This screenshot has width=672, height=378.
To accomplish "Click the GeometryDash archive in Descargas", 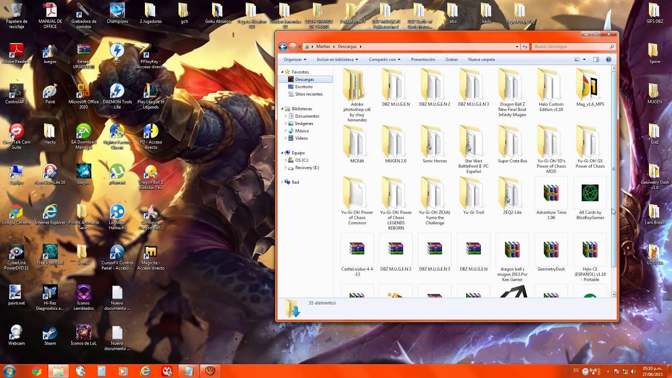I will click(551, 253).
